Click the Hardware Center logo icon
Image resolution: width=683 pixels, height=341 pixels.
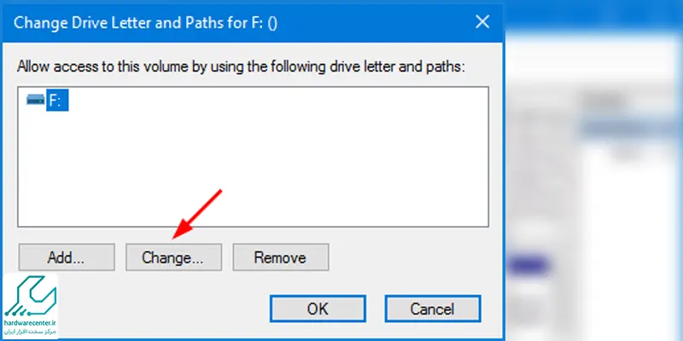pyautogui.click(x=30, y=296)
